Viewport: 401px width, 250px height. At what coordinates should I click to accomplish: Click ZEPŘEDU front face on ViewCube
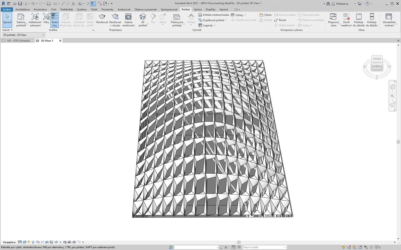[377, 67]
